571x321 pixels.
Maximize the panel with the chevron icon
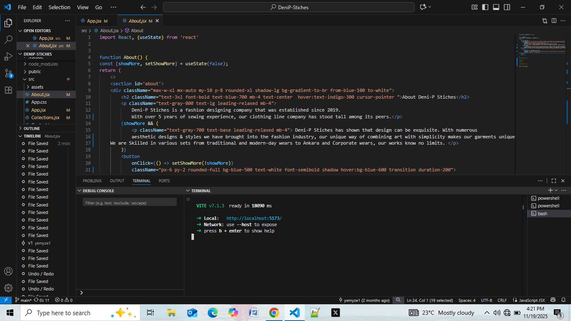(553, 180)
